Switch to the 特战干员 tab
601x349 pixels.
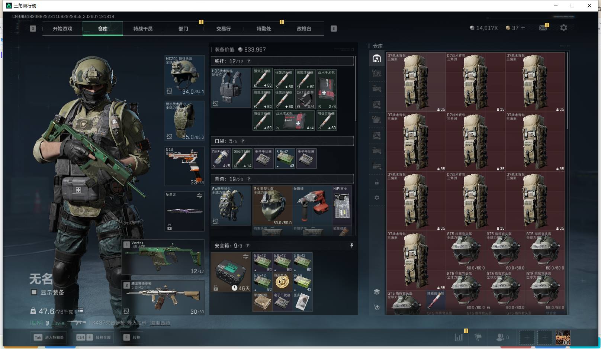(x=143, y=29)
